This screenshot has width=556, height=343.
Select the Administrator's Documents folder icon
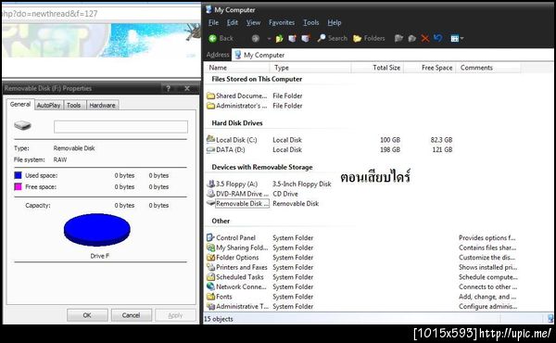tap(210, 106)
